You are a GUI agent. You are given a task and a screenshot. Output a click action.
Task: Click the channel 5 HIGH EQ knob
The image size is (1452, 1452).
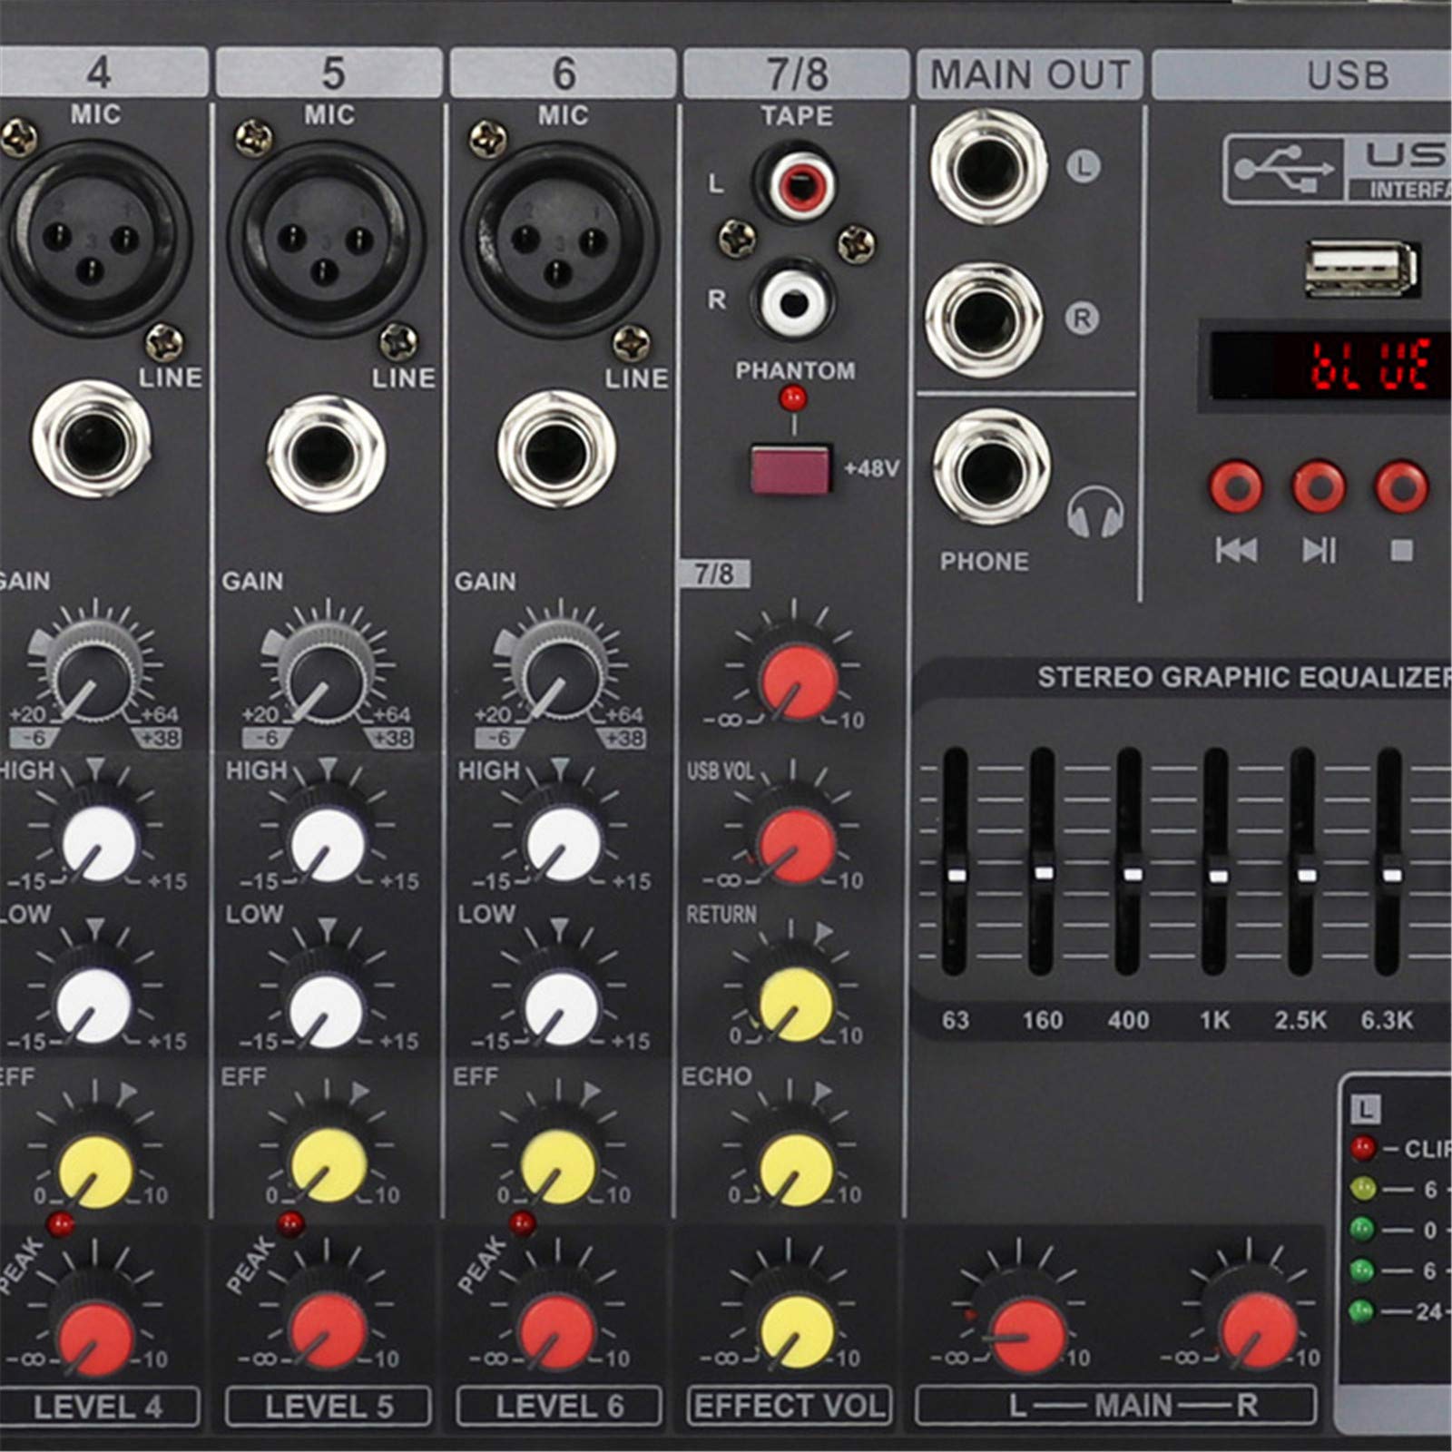point(328,845)
